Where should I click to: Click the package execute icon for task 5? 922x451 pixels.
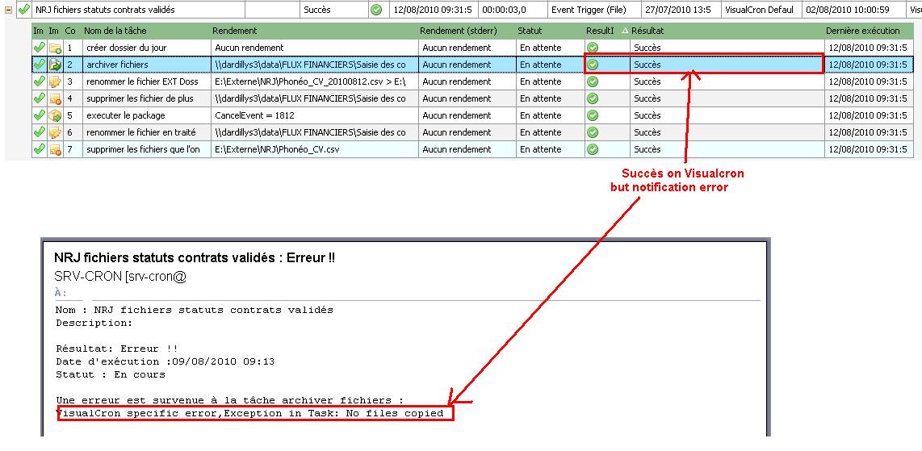coord(55,115)
